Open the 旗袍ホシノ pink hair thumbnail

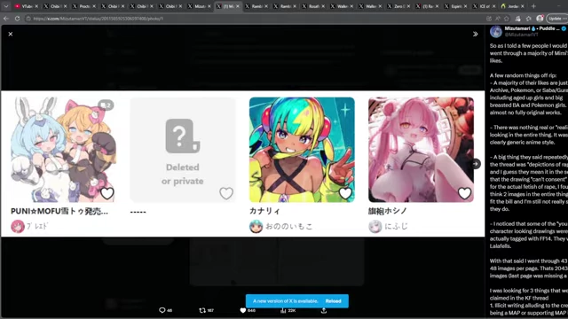pos(421,150)
